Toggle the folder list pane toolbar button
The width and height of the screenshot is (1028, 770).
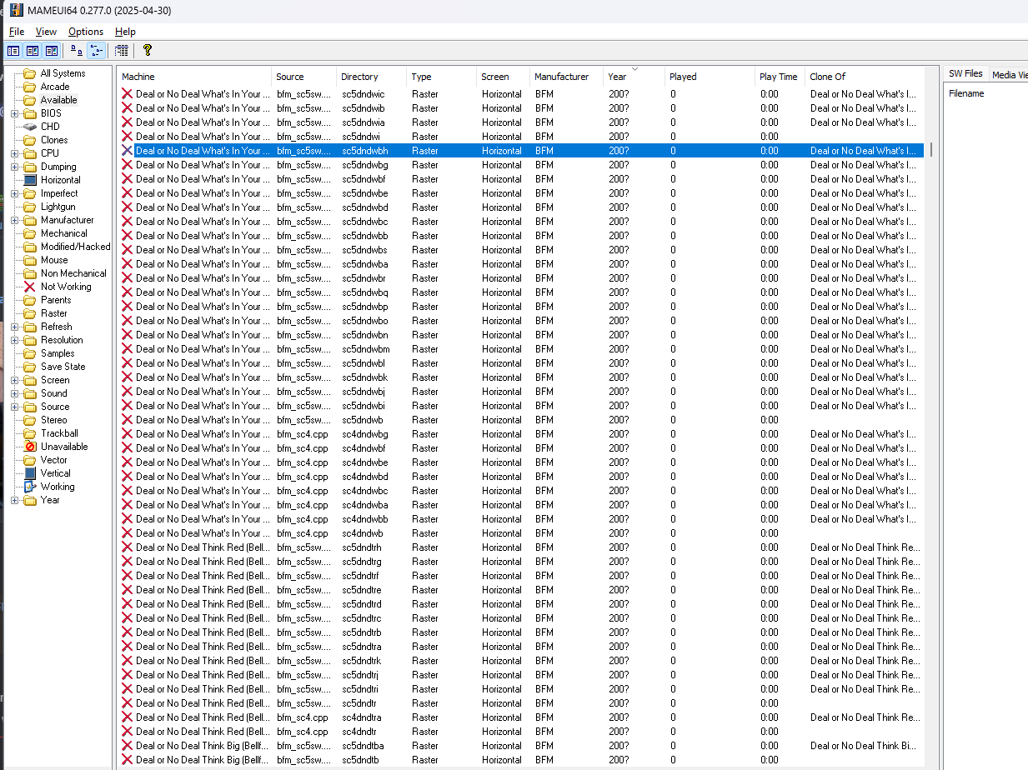click(x=13, y=51)
